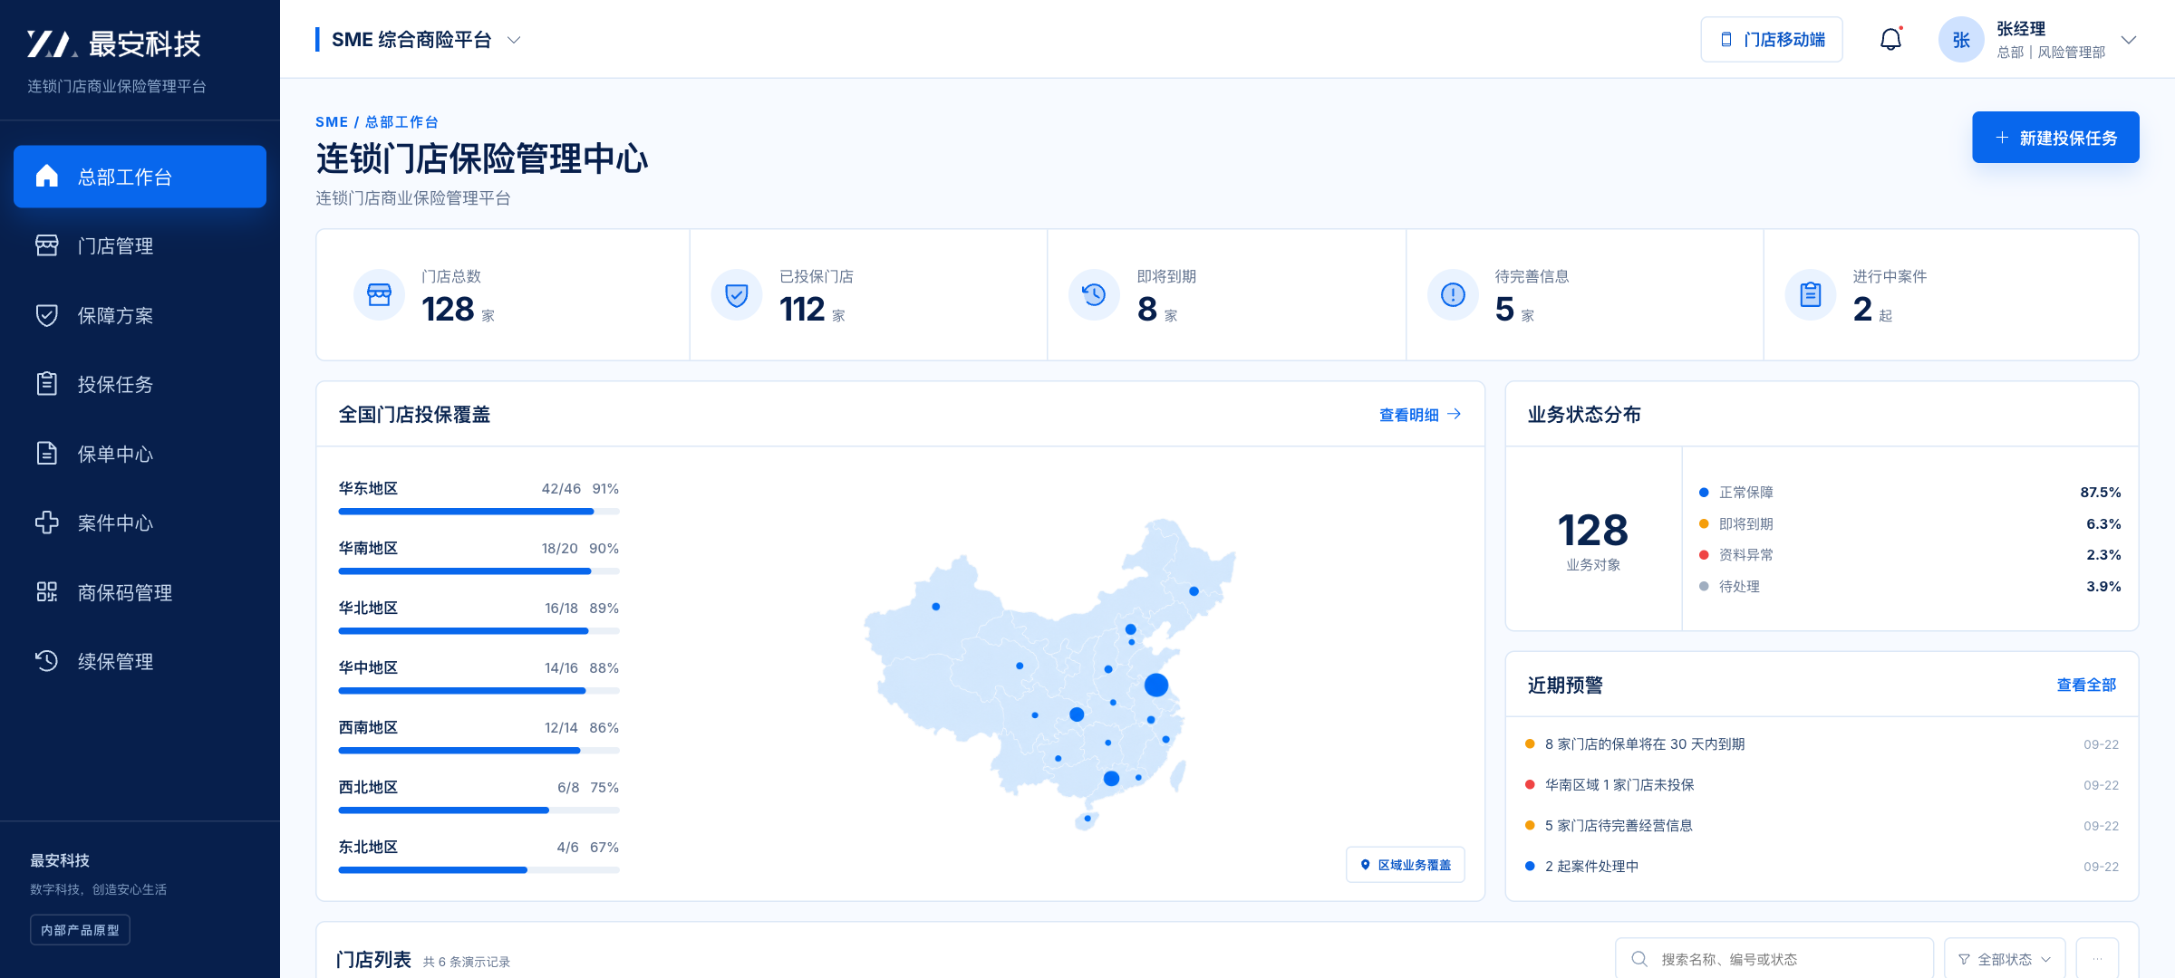Click the 即将到期 clock stat icon

coord(1095,294)
